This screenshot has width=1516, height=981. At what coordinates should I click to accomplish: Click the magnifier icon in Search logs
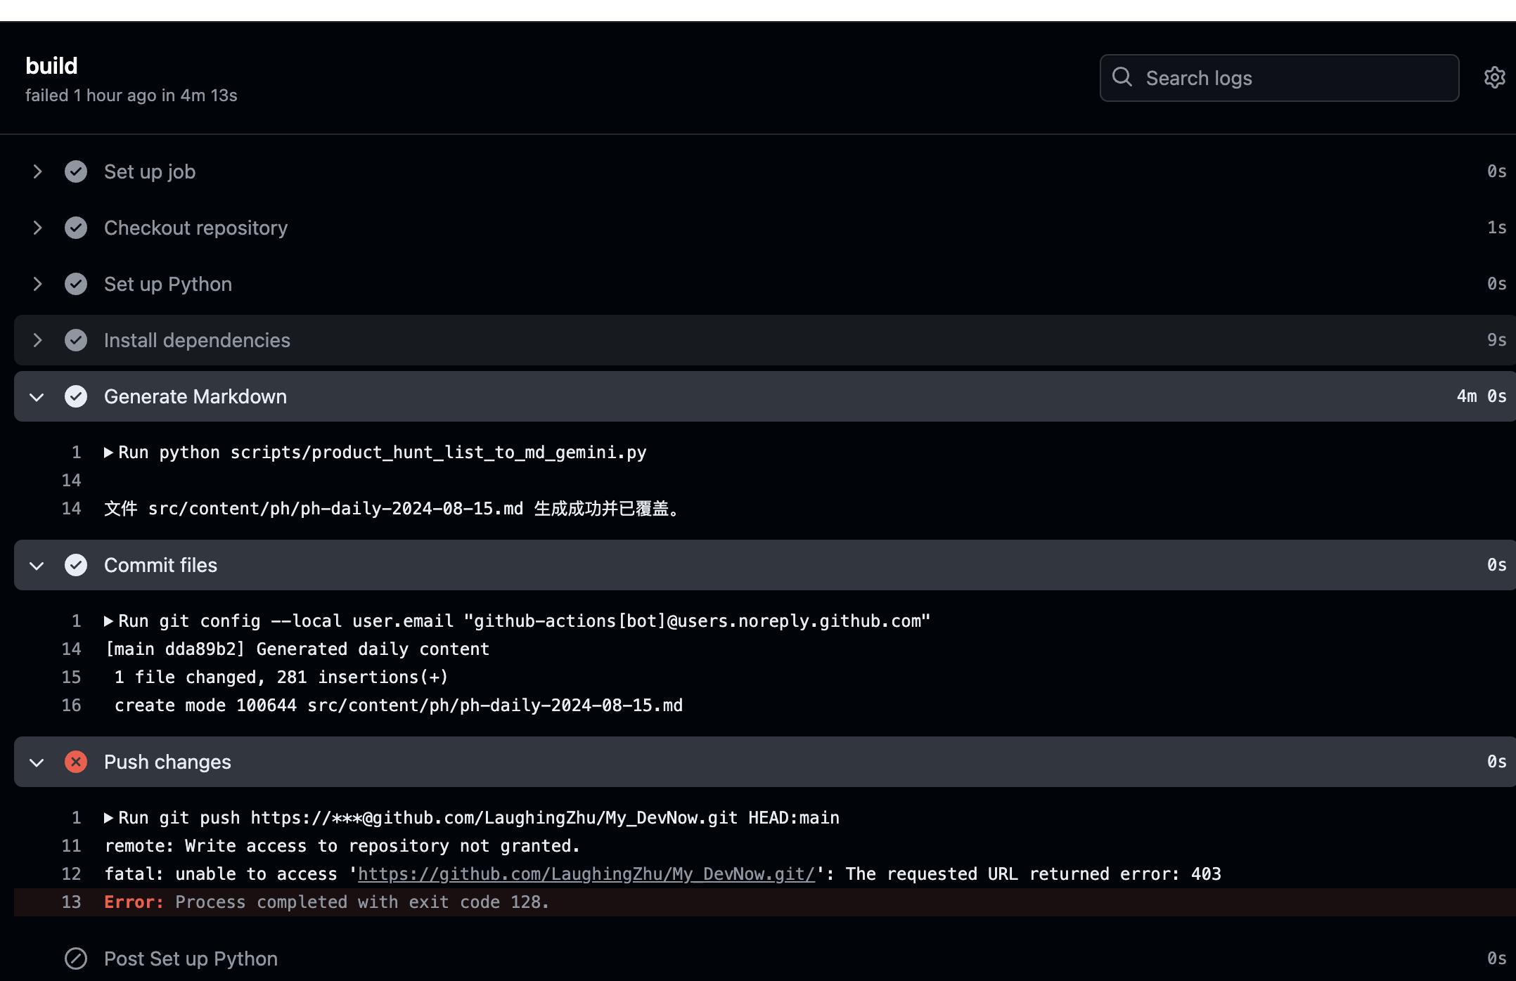(1122, 77)
